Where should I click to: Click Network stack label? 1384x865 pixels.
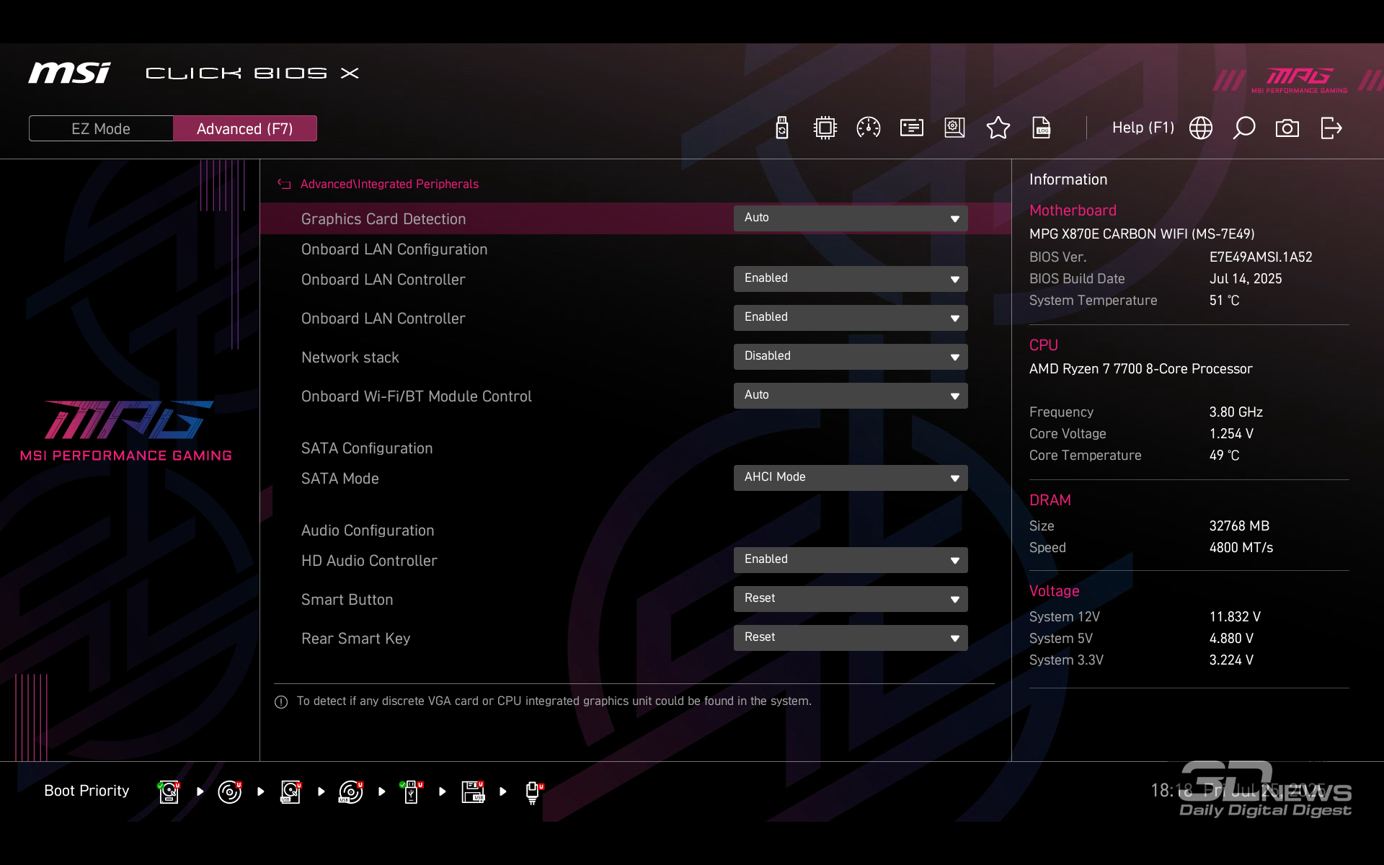[x=350, y=358]
